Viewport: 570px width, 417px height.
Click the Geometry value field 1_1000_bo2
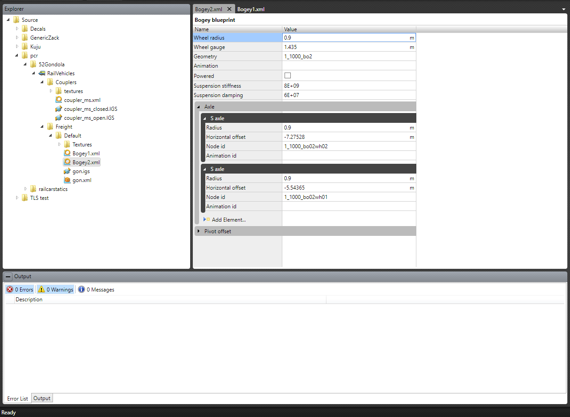tap(349, 57)
